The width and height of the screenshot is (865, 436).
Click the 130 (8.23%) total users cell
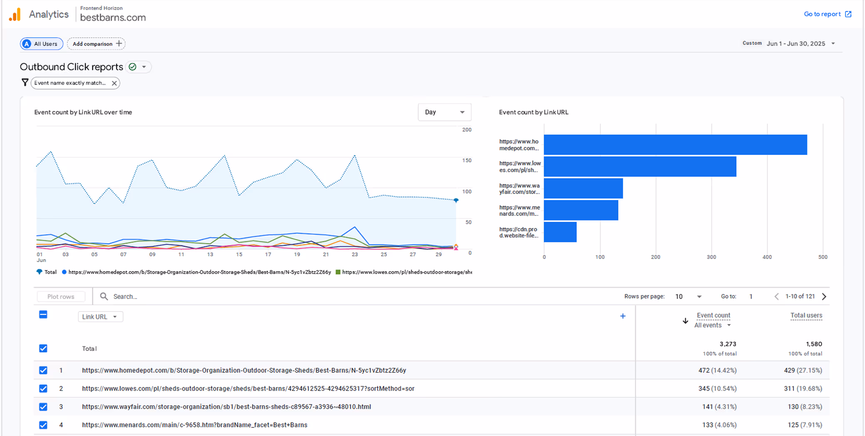point(805,407)
